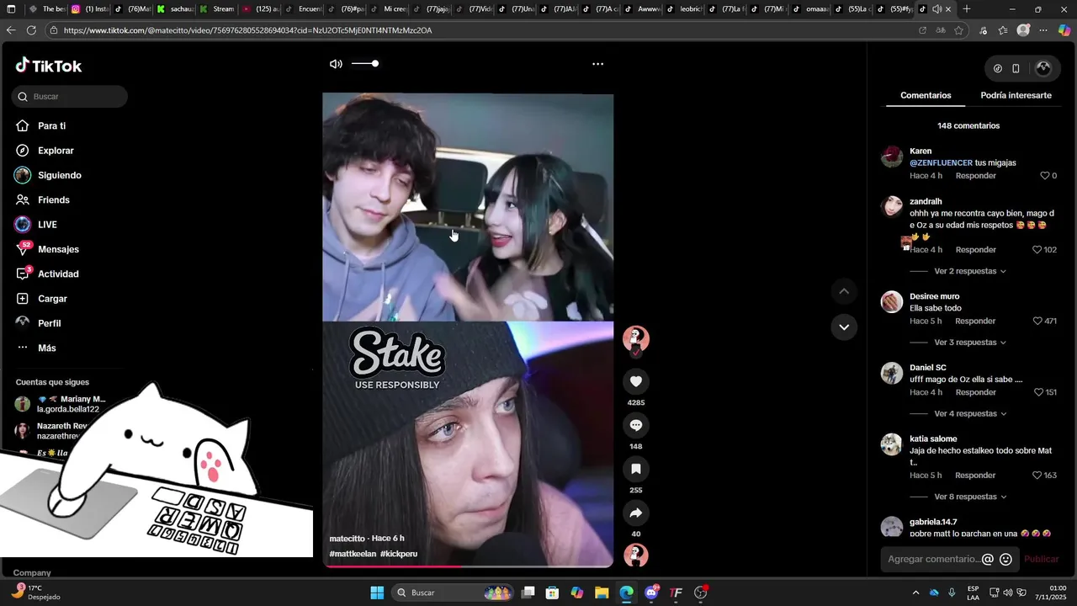Switch to the Comentarios tab
The image size is (1077, 606).
click(x=926, y=95)
